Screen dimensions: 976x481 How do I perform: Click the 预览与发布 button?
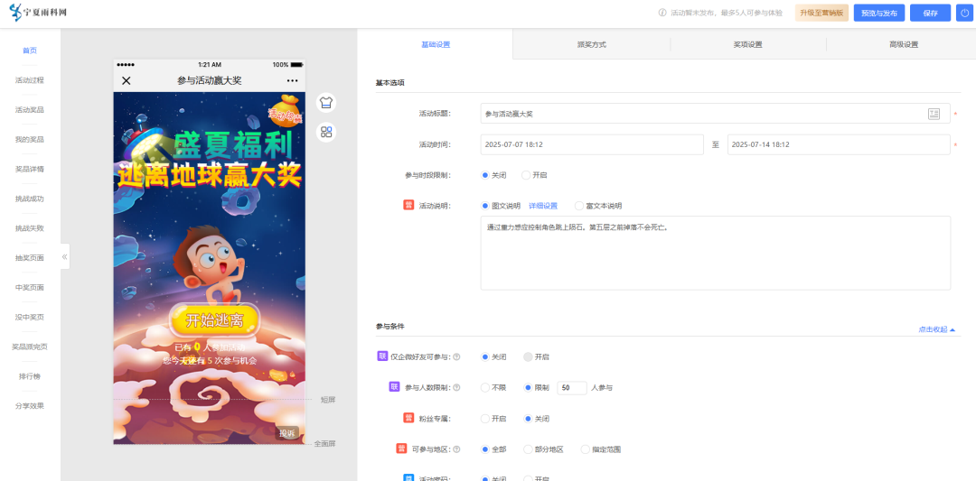(879, 13)
